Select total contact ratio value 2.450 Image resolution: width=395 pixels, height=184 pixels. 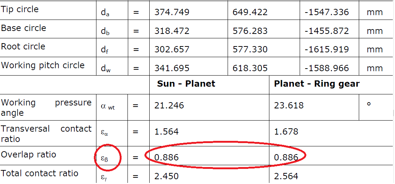tap(167, 176)
